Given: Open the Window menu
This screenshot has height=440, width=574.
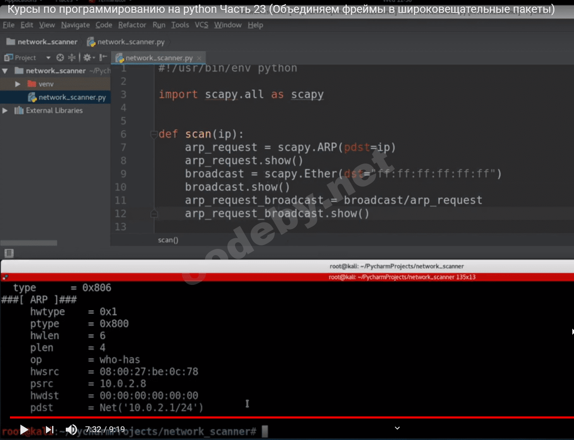Looking at the screenshot, I should 228,25.
